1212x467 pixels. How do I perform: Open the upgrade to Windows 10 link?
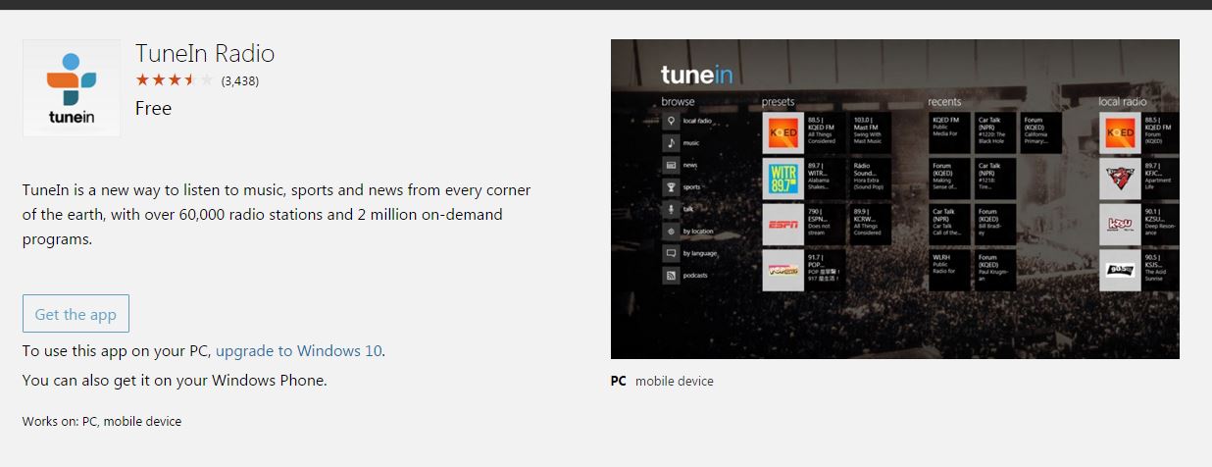tap(299, 350)
